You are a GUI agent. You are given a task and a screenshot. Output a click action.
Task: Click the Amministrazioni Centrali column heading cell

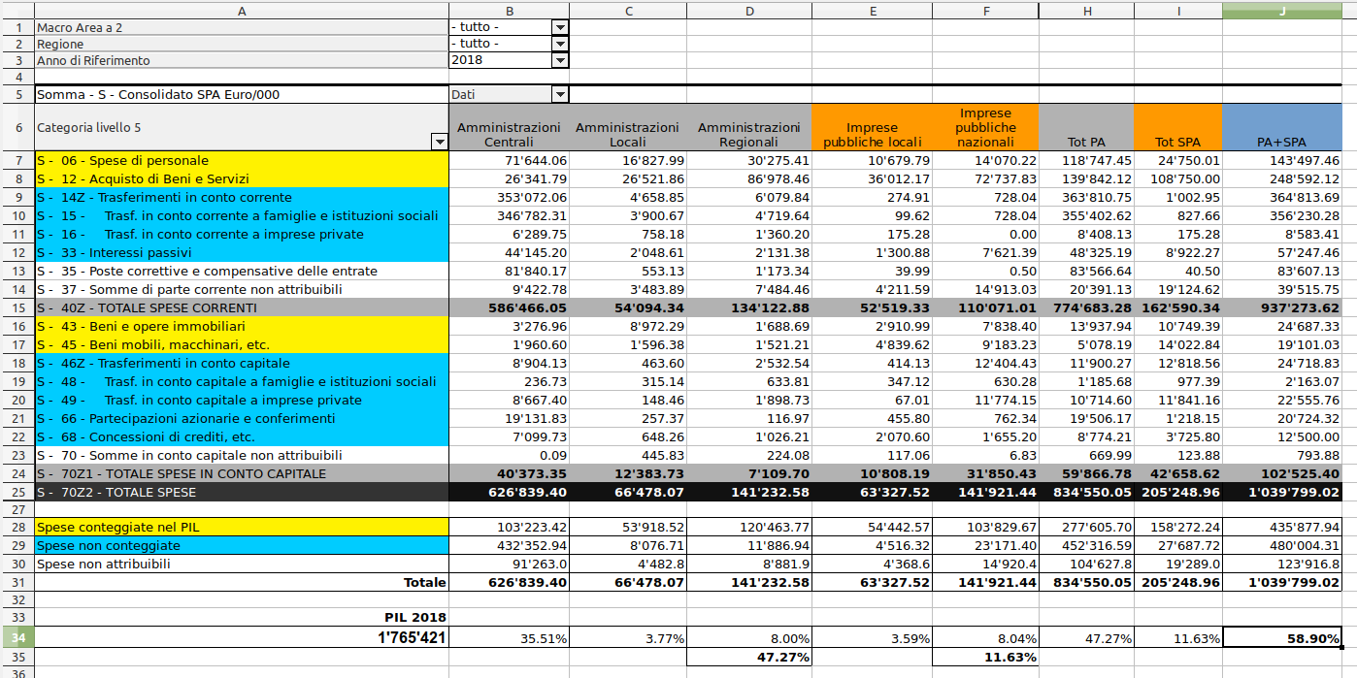[510, 127]
